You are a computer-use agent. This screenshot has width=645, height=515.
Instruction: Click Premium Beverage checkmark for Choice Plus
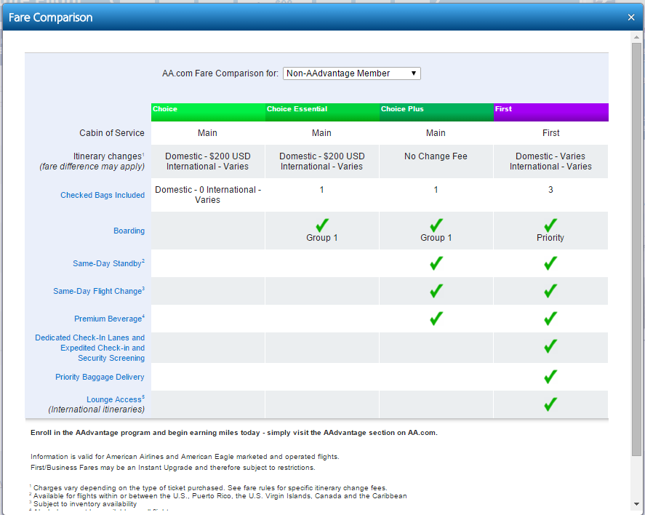tap(436, 319)
